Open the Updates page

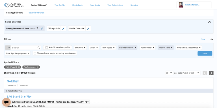click(134, 5)
